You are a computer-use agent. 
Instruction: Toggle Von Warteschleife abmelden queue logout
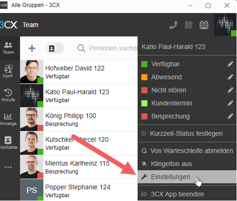[x=187, y=151]
